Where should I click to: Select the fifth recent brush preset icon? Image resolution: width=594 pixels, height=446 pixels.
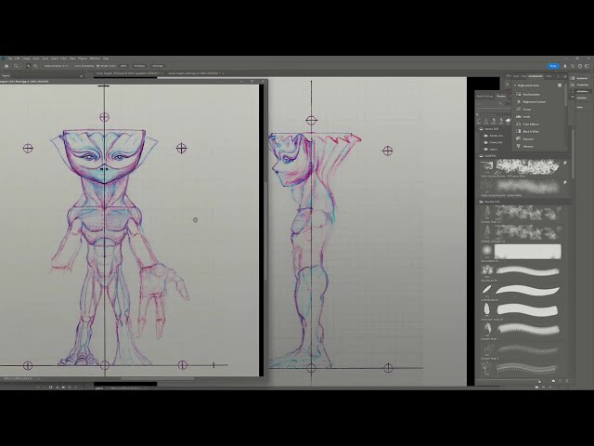click(x=509, y=121)
